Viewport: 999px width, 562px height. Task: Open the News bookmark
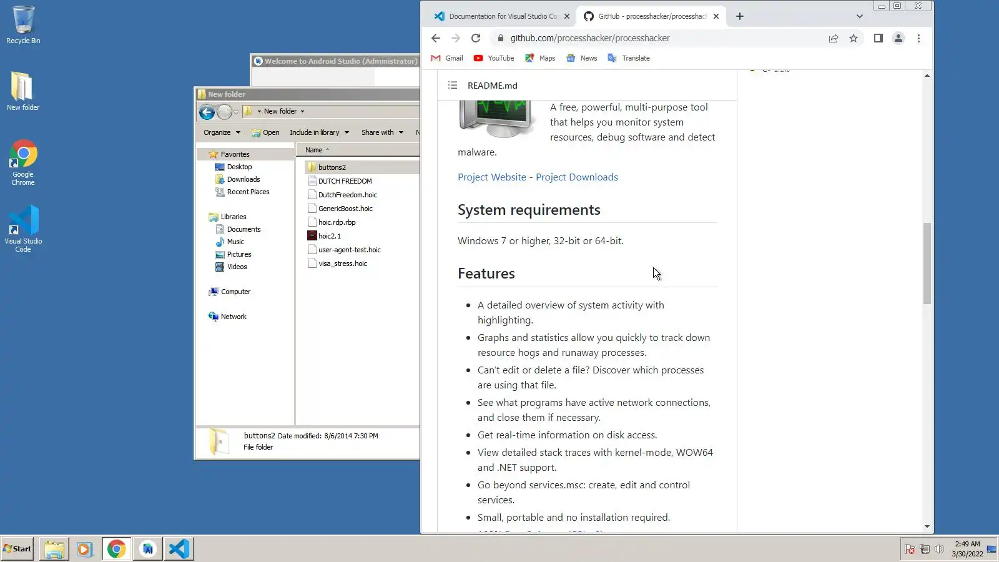pos(582,58)
